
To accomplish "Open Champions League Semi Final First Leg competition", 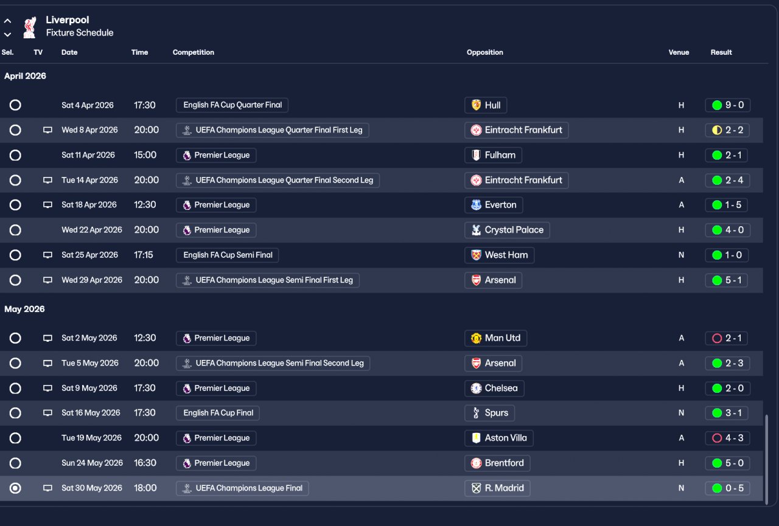I will click(x=268, y=280).
